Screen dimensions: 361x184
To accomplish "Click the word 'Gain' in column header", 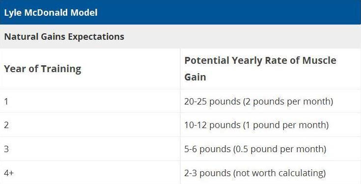I will (195, 77).
